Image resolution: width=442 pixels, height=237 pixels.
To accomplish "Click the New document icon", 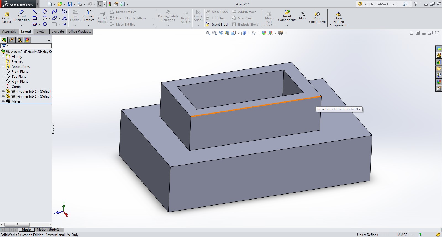I will (50, 4).
